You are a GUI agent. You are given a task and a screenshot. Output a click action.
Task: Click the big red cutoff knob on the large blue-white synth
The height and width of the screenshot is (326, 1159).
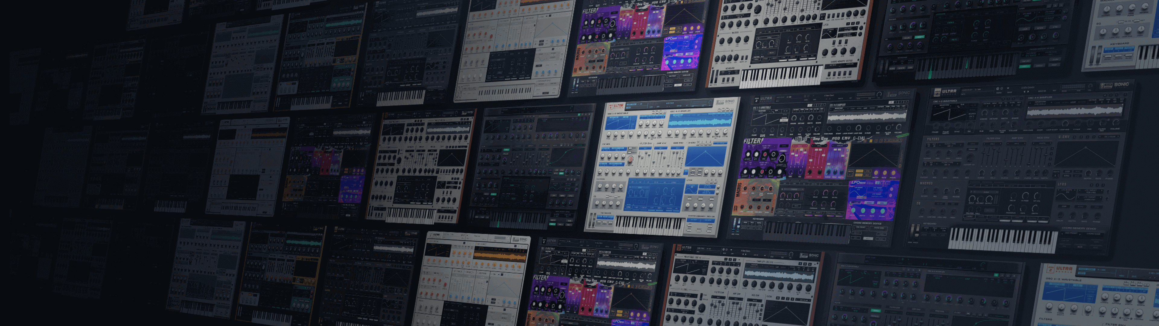[x=630, y=159]
